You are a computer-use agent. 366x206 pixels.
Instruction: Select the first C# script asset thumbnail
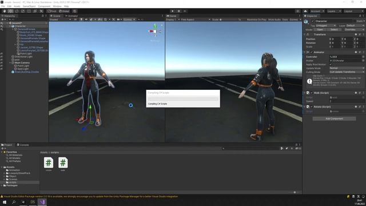pos(49,163)
